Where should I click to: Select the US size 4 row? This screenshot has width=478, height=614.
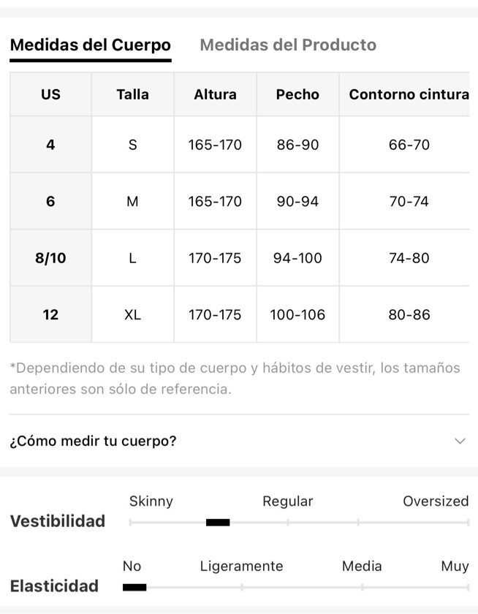pyautogui.click(x=240, y=145)
